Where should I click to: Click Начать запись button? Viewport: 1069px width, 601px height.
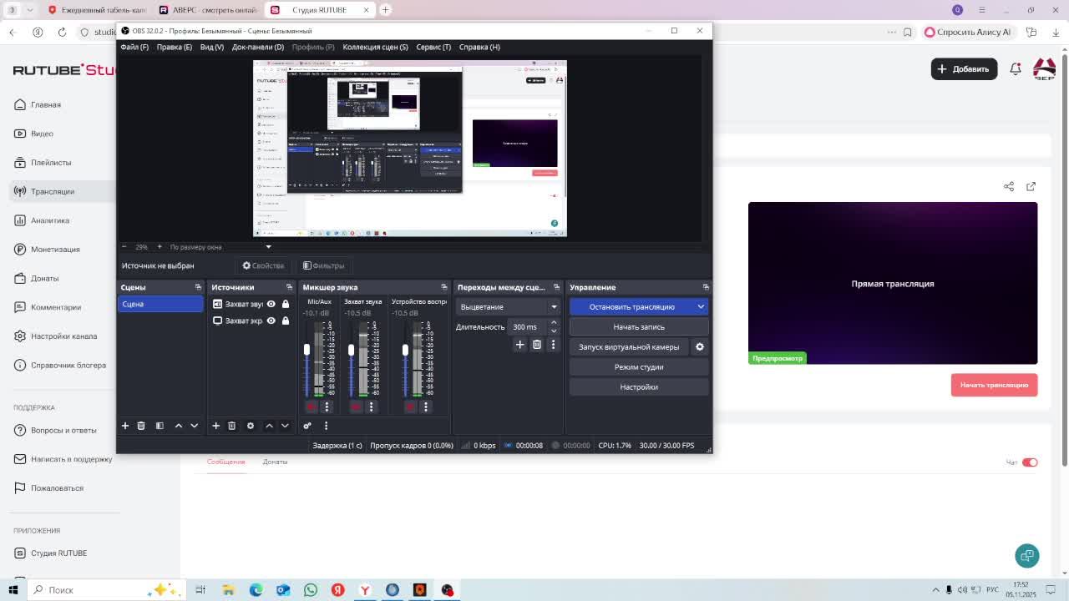tap(639, 327)
